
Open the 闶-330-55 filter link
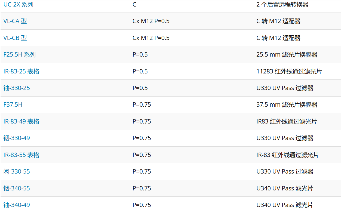pos(17,171)
